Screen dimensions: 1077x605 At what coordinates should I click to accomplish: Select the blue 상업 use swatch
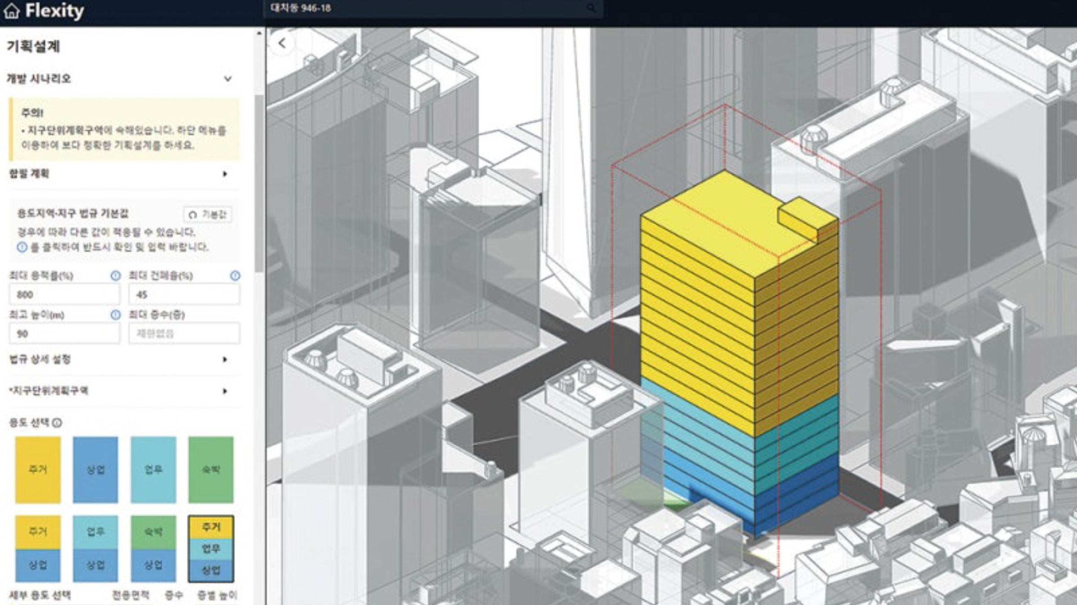pos(95,469)
